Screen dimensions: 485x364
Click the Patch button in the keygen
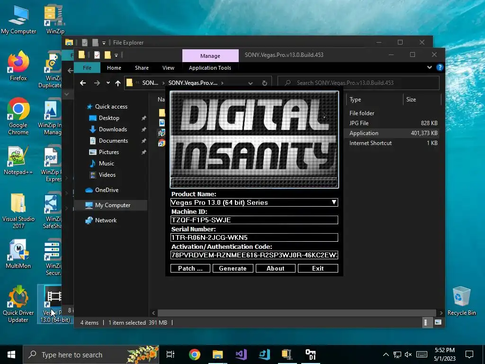click(190, 268)
